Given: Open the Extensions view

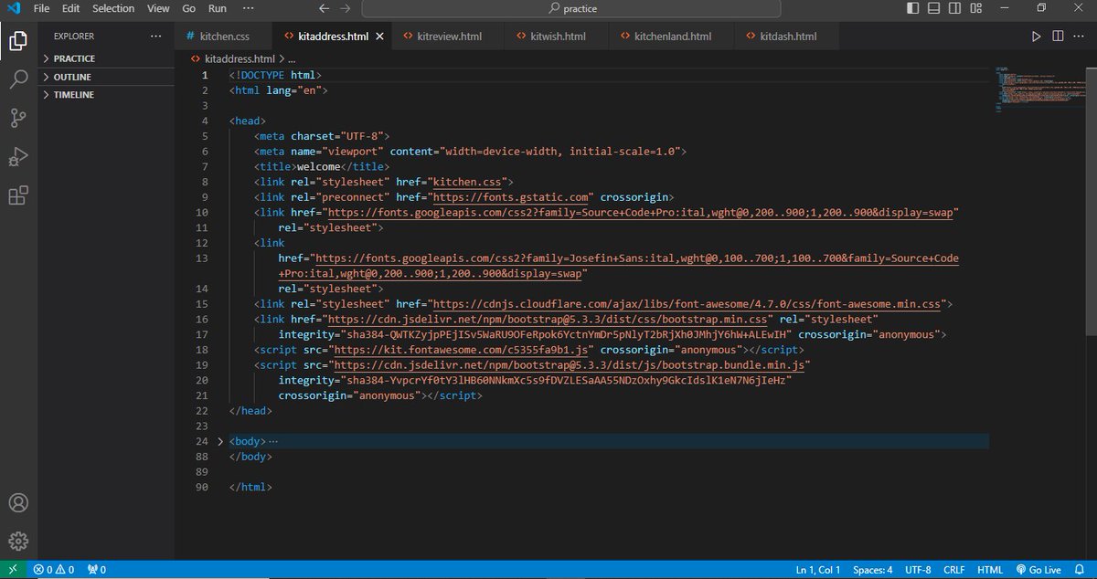Looking at the screenshot, I should pos(17,195).
